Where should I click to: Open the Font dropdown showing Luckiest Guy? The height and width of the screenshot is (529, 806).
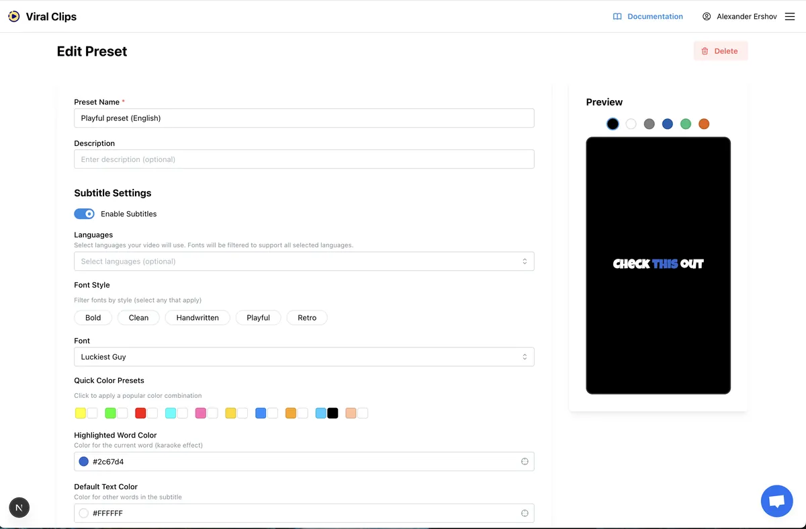point(304,356)
